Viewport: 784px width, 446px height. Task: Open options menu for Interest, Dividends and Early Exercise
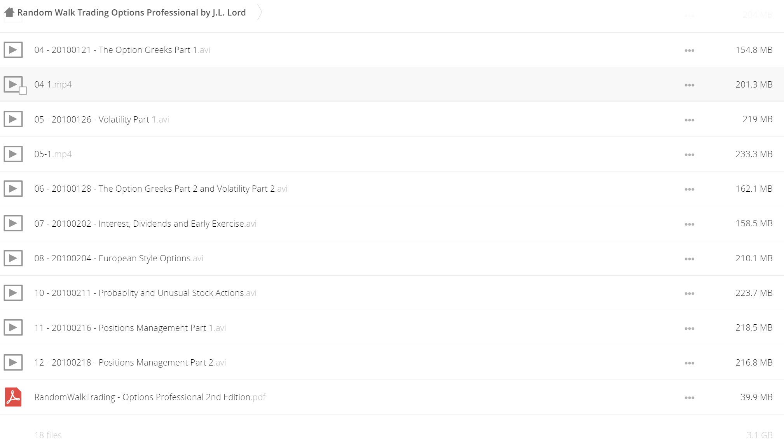click(690, 224)
